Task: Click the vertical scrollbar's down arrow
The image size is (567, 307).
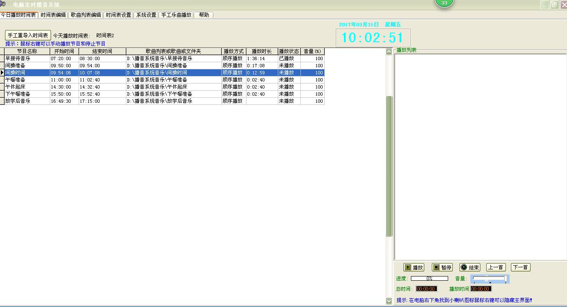Action: pyautogui.click(x=389, y=300)
